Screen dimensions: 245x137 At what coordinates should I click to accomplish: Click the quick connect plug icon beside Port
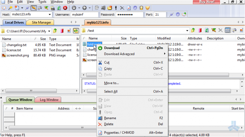(x=171, y=15)
